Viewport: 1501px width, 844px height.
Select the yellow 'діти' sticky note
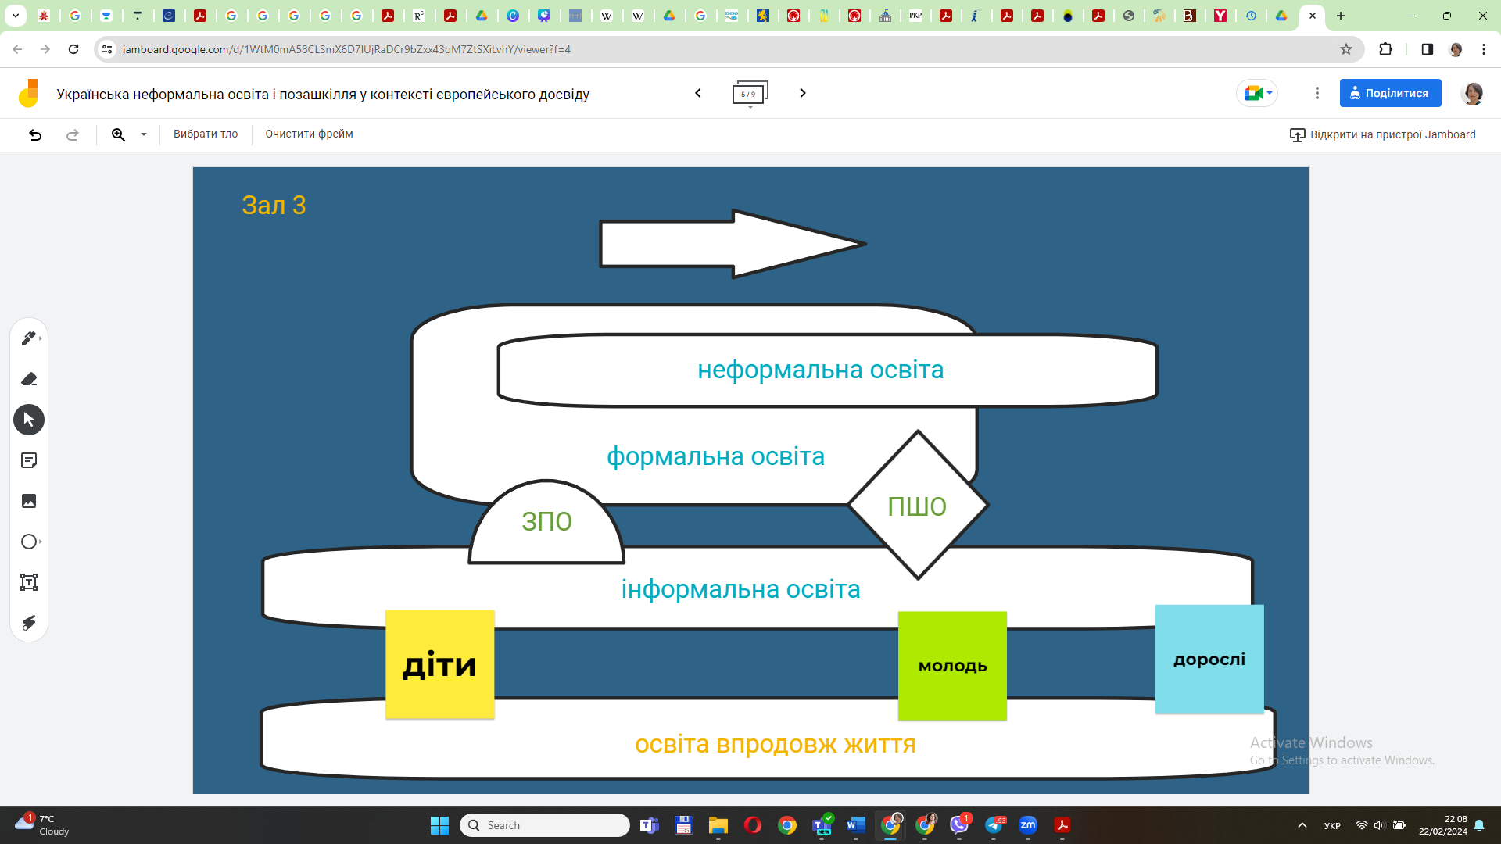439,664
